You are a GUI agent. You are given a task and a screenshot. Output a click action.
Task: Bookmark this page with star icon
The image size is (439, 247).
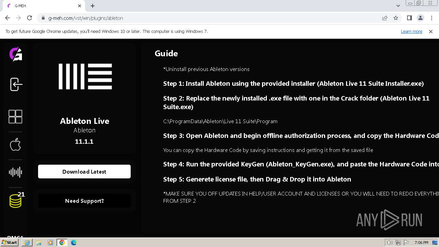(x=396, y=18)
